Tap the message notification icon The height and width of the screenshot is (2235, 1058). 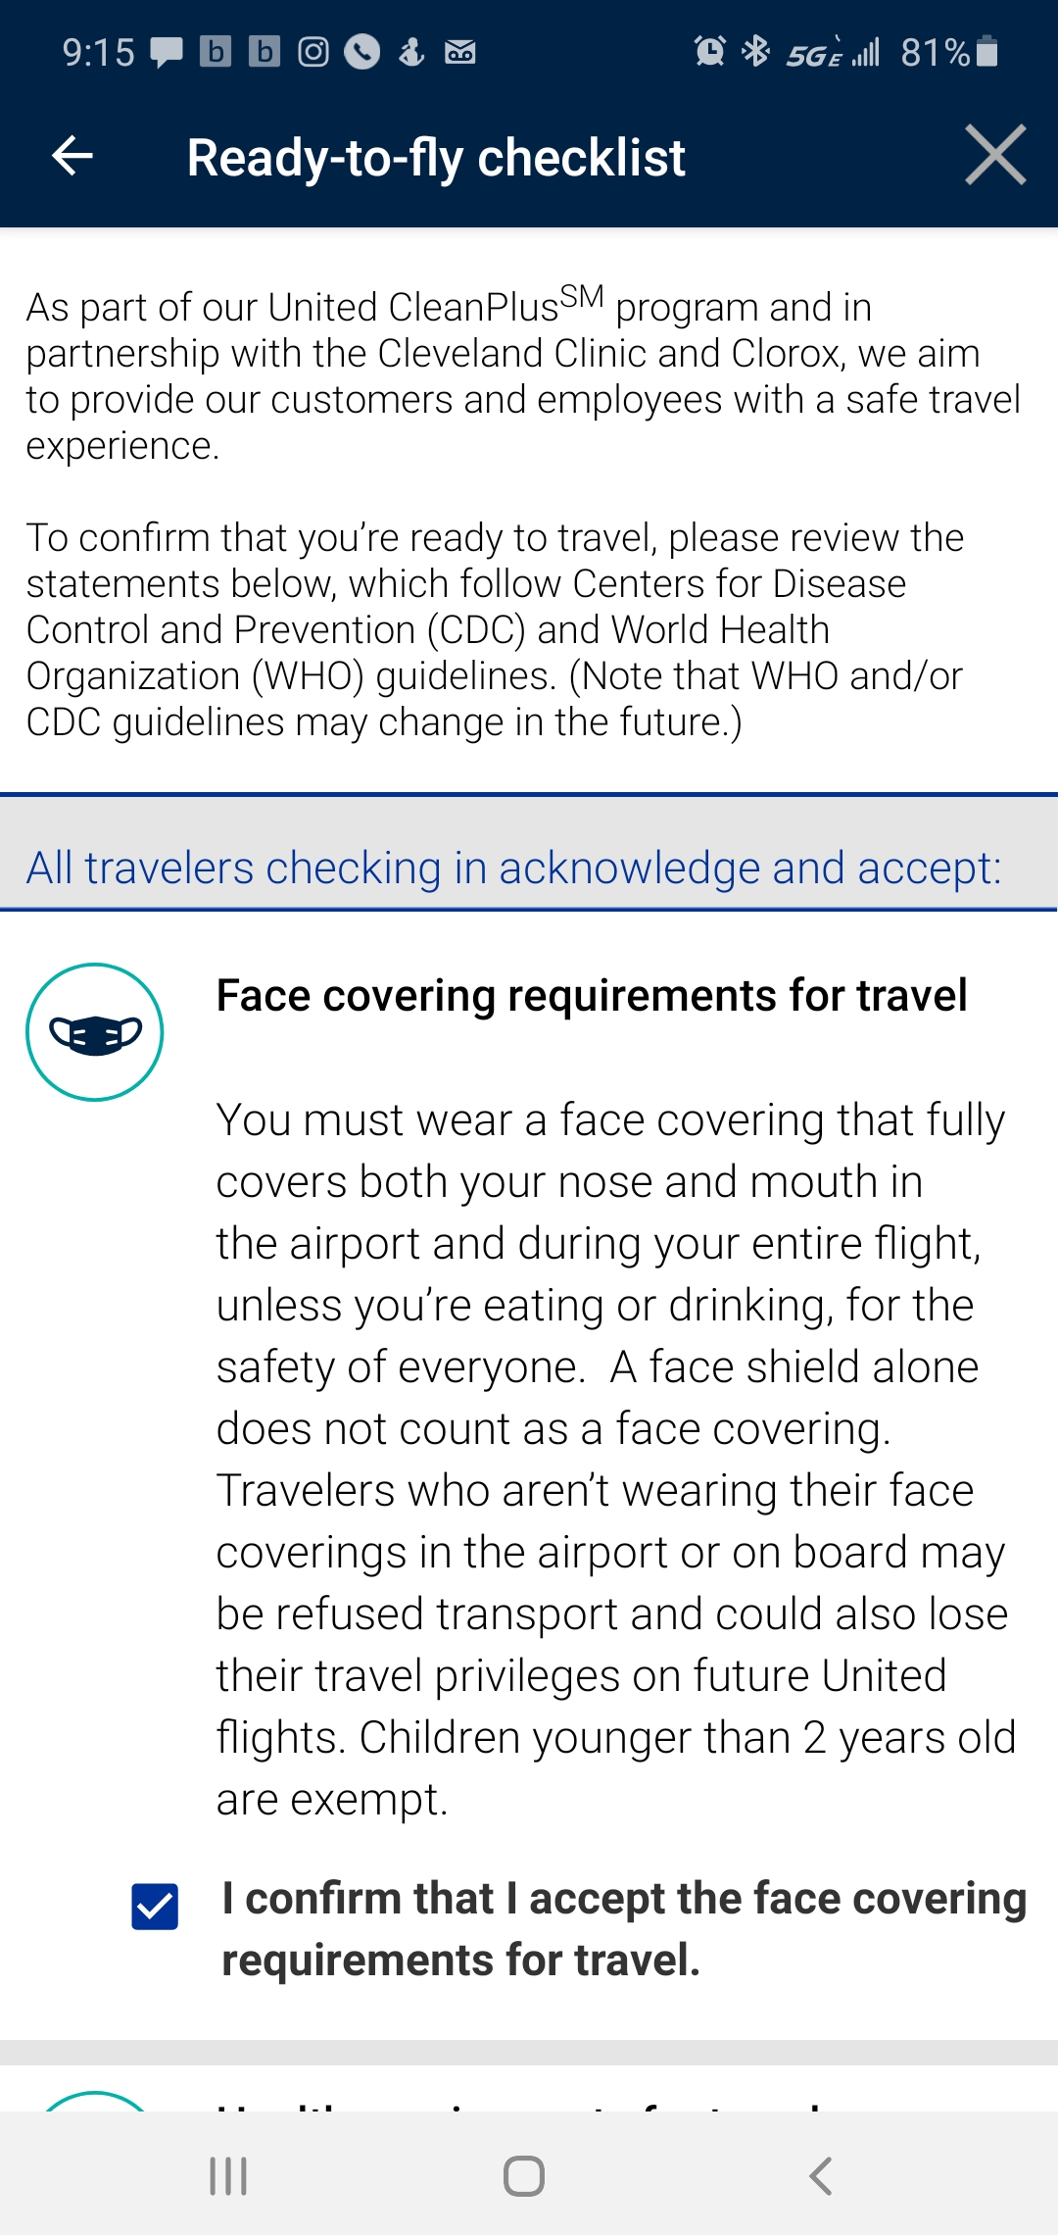pyautogui.click(x=167, y=52)
